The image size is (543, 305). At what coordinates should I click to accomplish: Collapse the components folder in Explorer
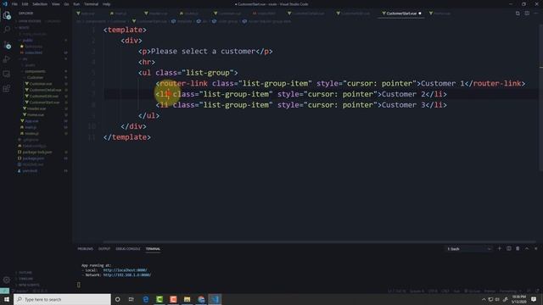[x=35, y=71]
